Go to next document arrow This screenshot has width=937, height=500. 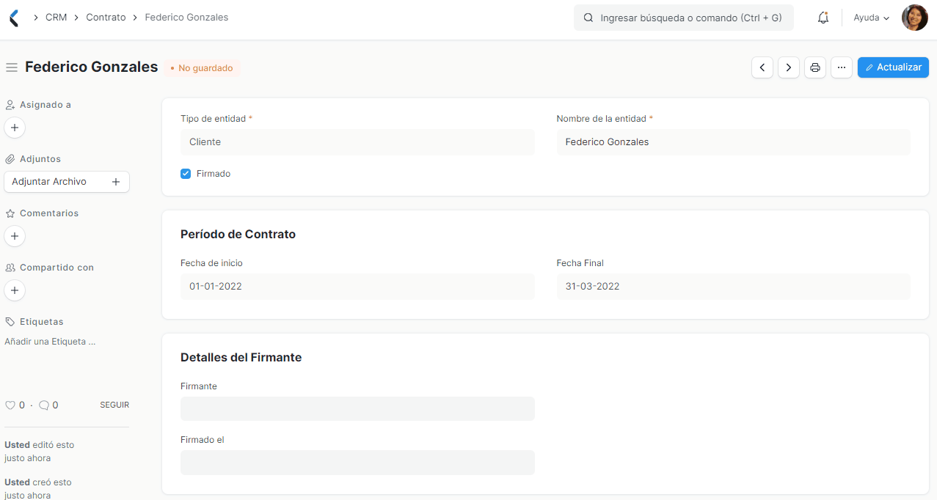click(789, 67)
